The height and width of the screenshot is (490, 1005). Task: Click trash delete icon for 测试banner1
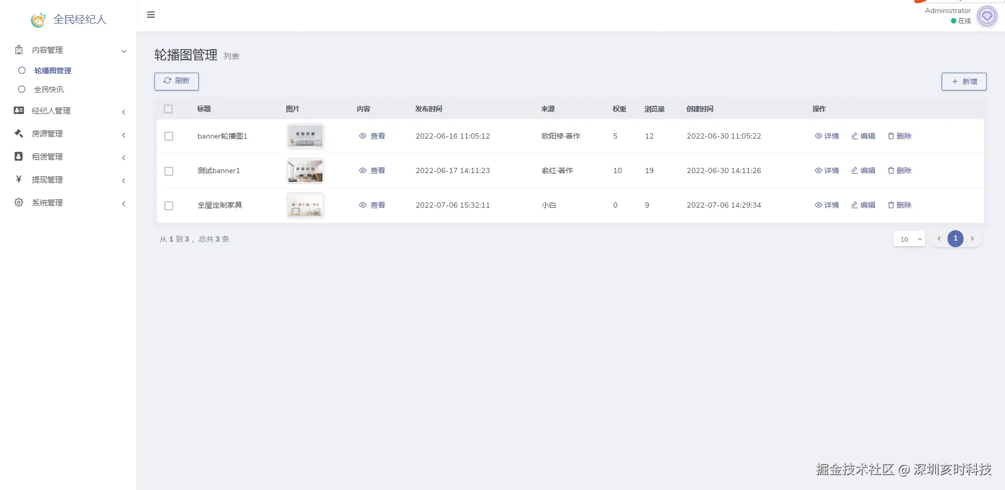click(891, 170)
